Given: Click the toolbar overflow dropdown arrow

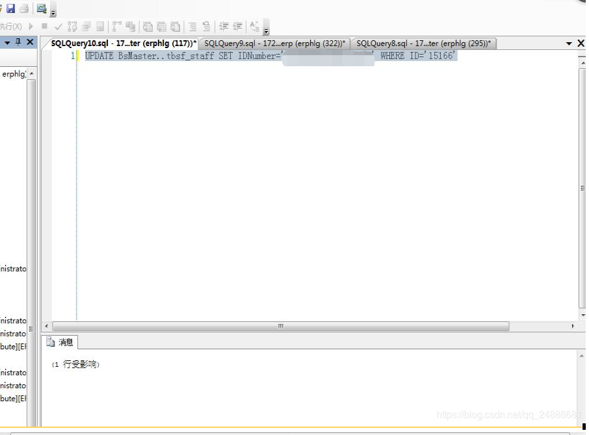Looking at the screenshot, I should [x=265, y=29].
